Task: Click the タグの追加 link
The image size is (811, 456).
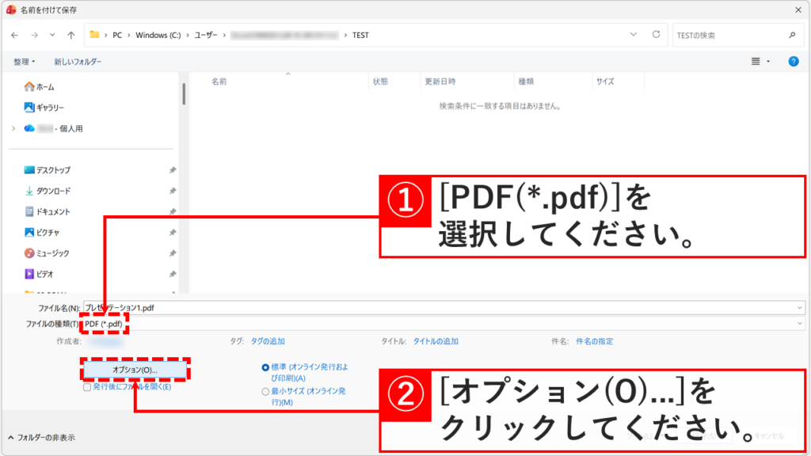Action: [x=269, y=341]
